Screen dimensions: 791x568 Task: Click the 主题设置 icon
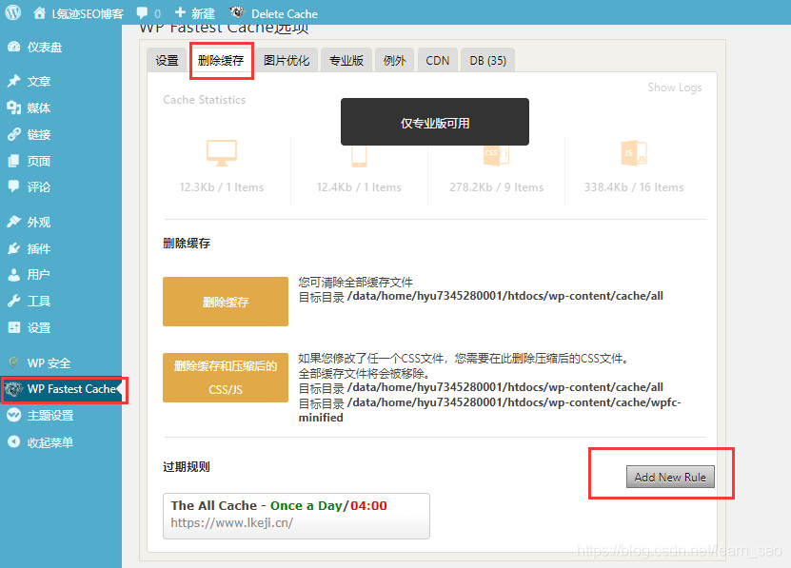click(x=14, y=415)
